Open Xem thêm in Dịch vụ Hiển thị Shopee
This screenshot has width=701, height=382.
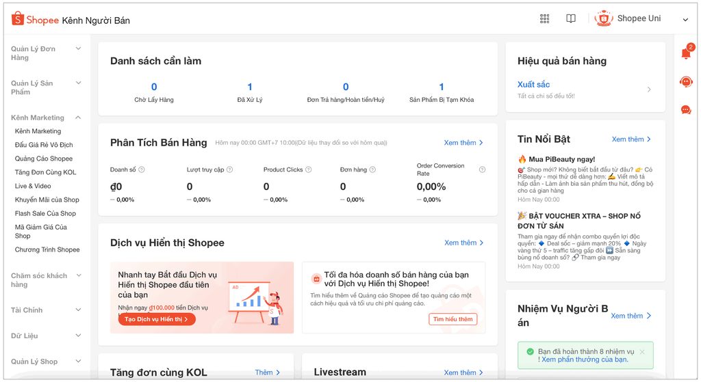pyautogui.click(x=464, y=243)
